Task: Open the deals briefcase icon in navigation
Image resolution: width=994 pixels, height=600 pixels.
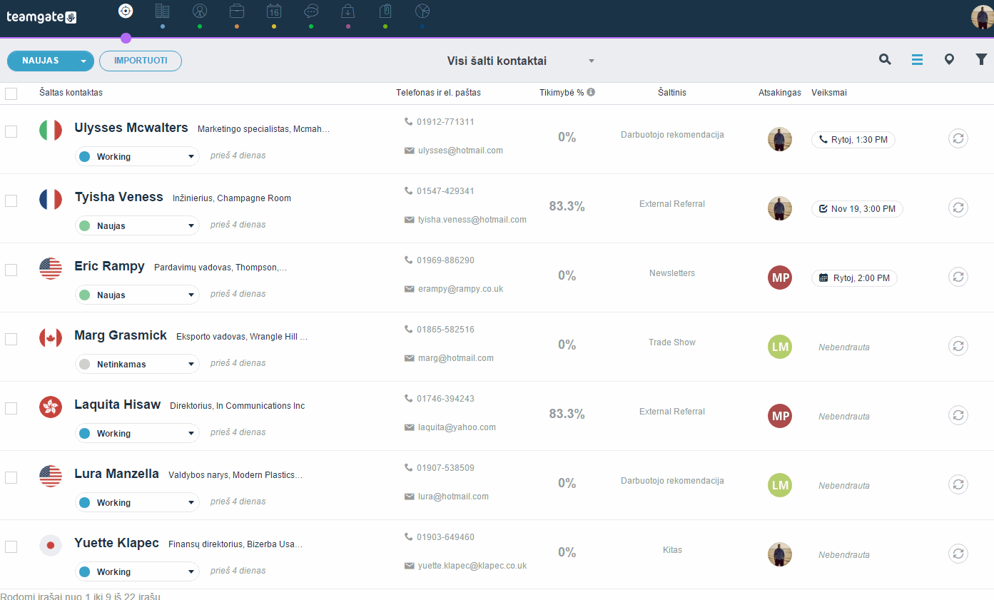Action: 237,11
